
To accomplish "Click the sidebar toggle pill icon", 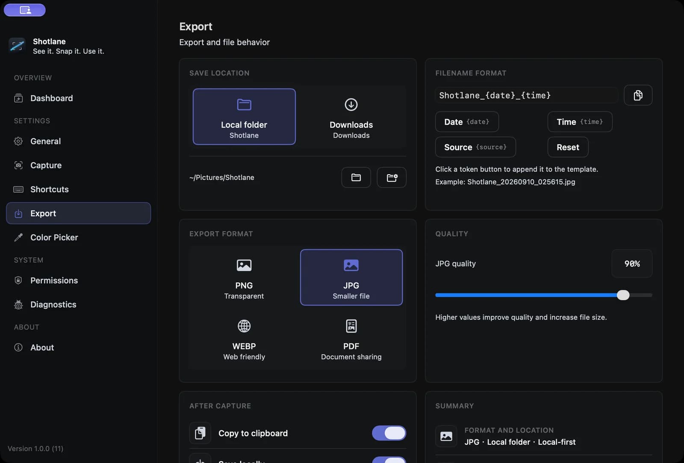I will click(x=25, y=10).
